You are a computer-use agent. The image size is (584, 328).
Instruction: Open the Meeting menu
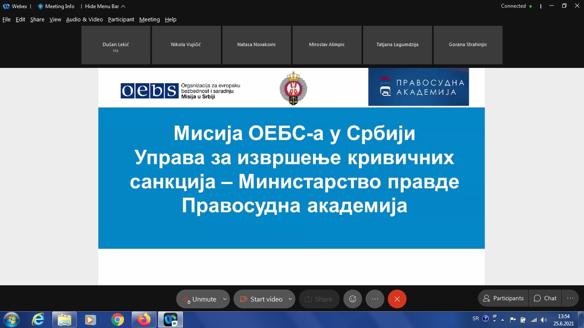coord(150,19)
